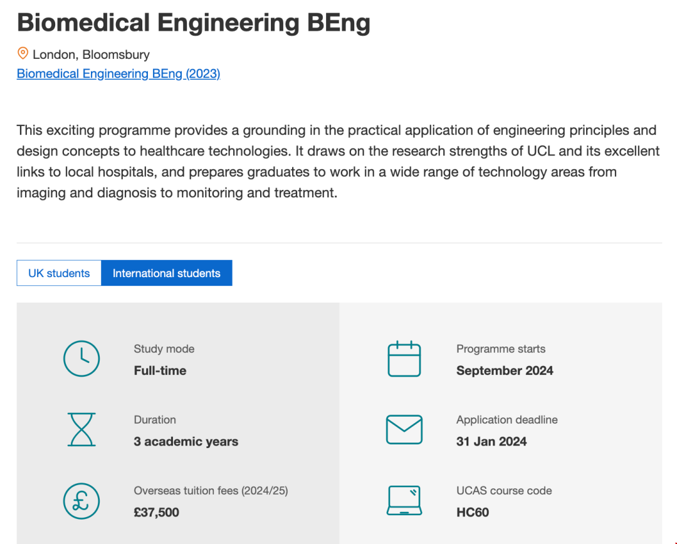677x544 pixels.
Task: Click the HC60 UCAS course code
Action: tap(473, 513)
